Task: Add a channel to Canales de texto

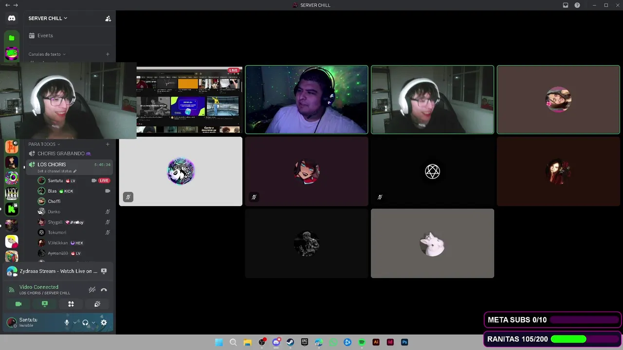Action: click(x=108, y=54)
